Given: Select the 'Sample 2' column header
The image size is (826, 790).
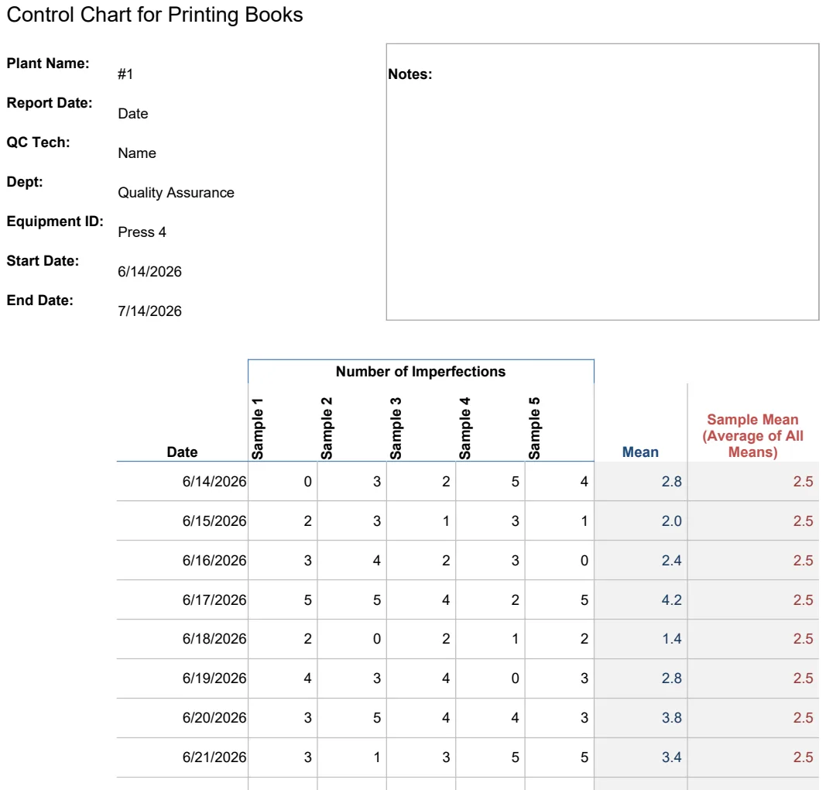Looking at the screenshot, I should click(x=327, y=428).
